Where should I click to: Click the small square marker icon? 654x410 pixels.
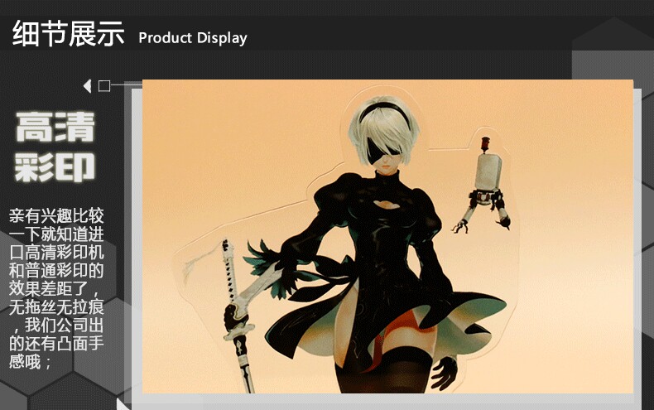104,86
